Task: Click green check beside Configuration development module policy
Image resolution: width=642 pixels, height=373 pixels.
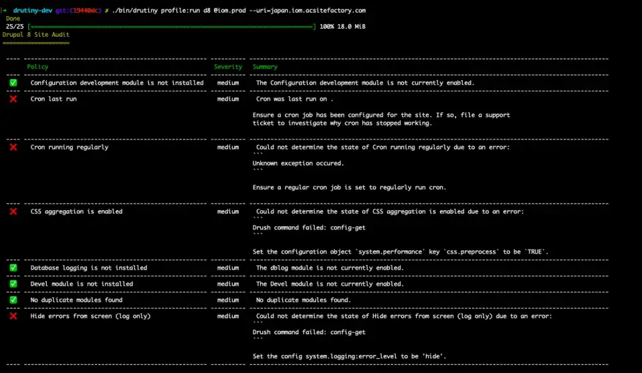Action: [x=13, y=83]
